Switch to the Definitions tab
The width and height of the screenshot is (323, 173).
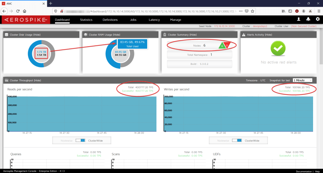pyautogui.click(x=110, y=20)
